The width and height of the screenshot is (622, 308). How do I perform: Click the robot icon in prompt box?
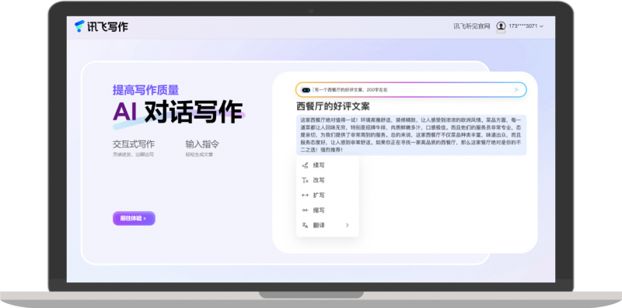(x=306, y=90)
